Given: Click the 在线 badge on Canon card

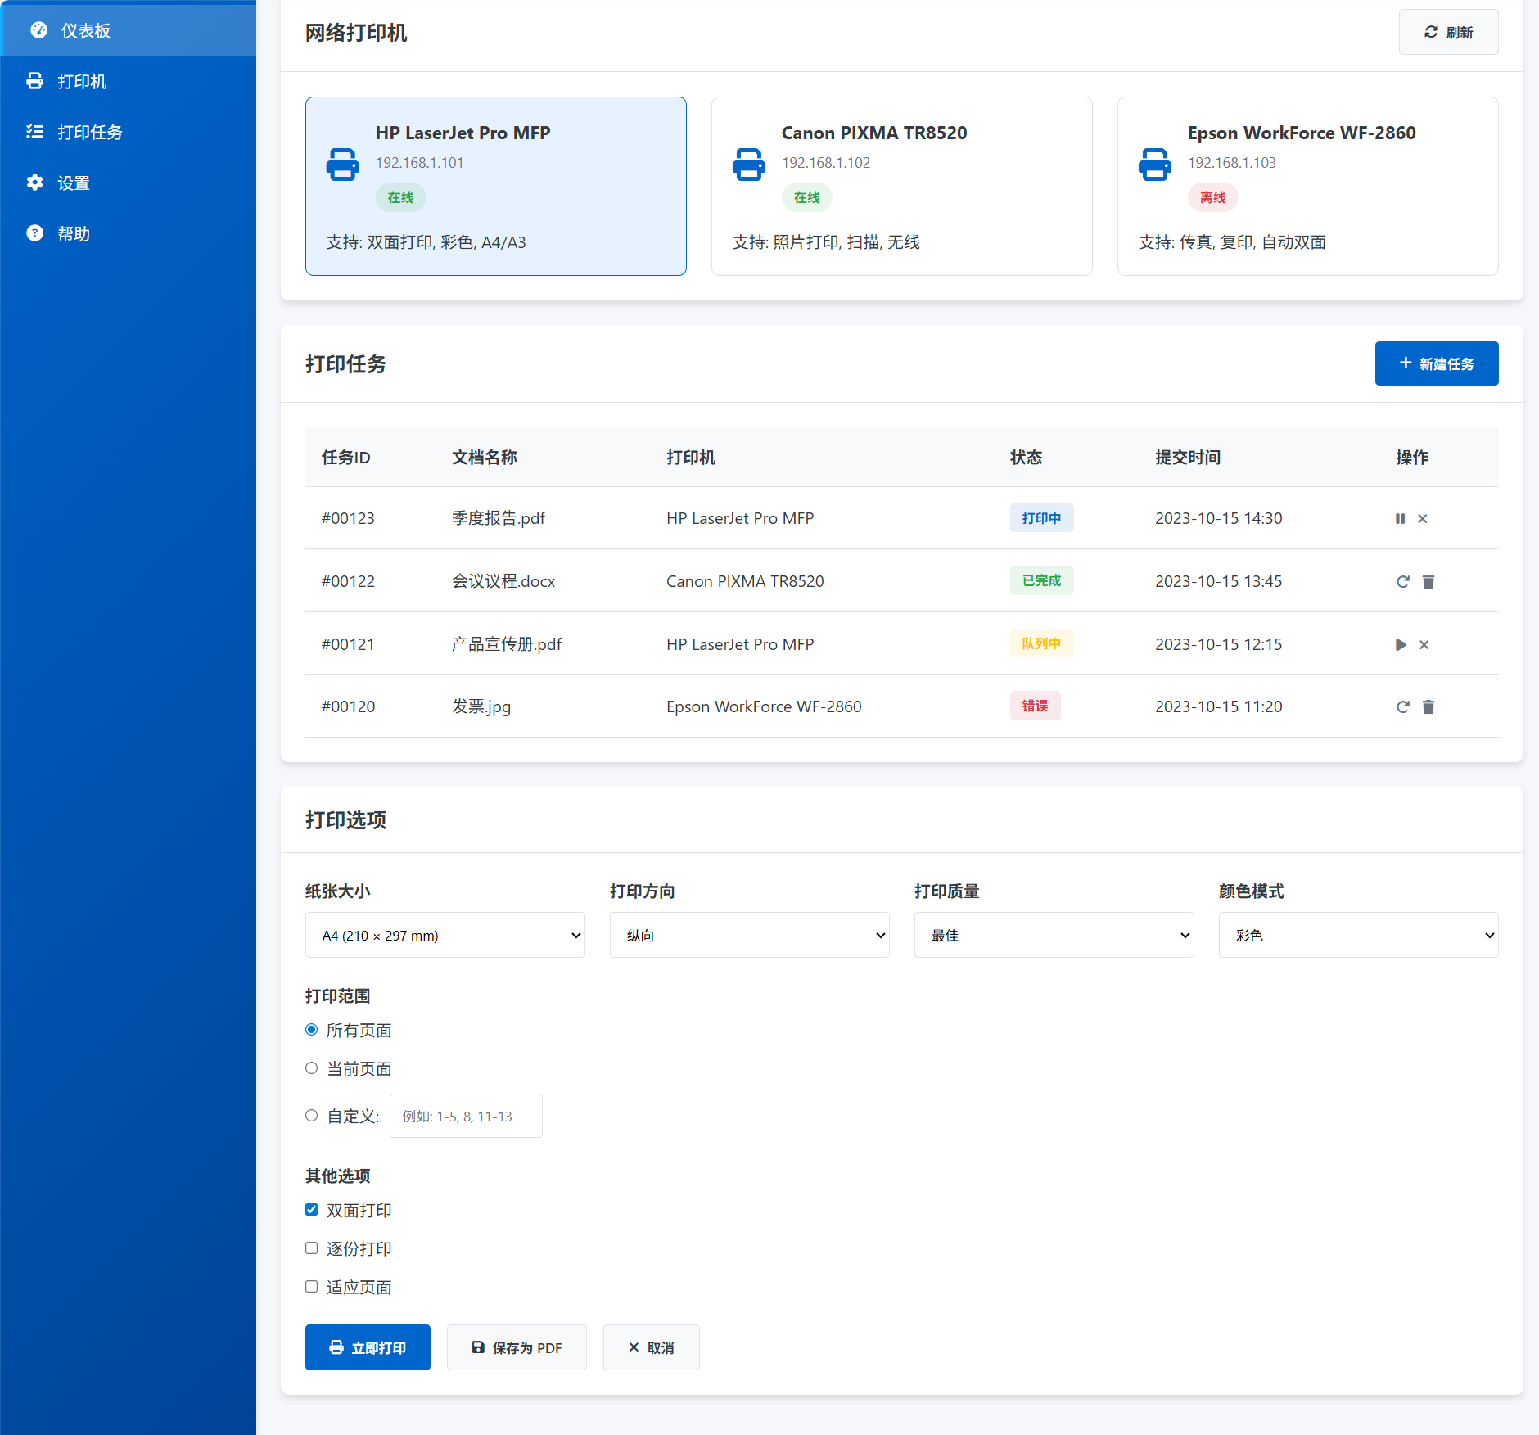Looking at the screenshot, I should tap(807, 197).
